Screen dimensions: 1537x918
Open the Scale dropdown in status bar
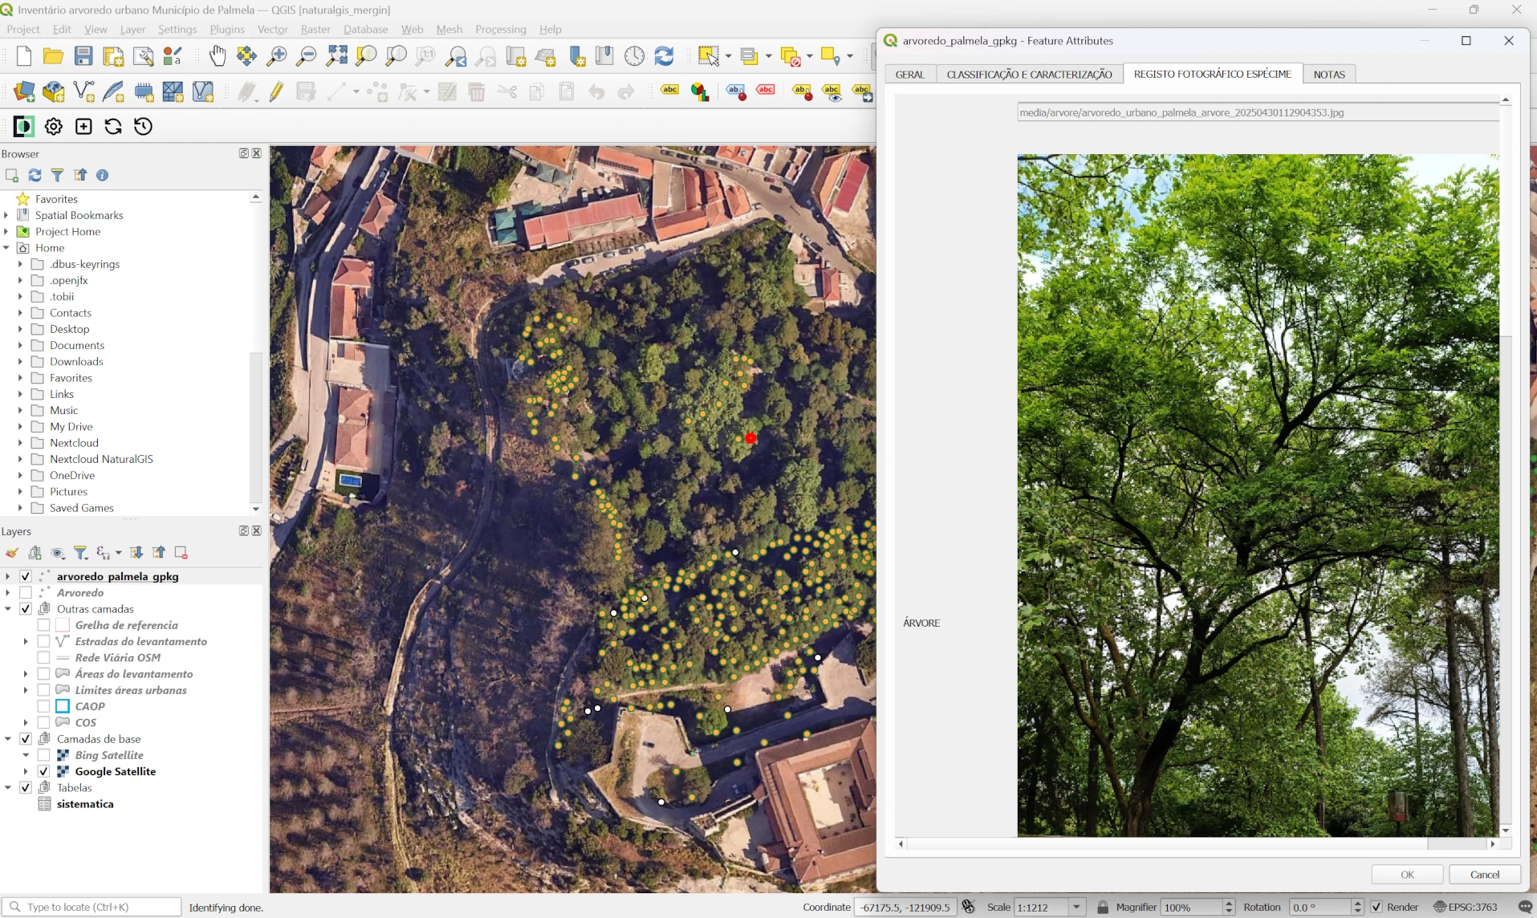1076,907
